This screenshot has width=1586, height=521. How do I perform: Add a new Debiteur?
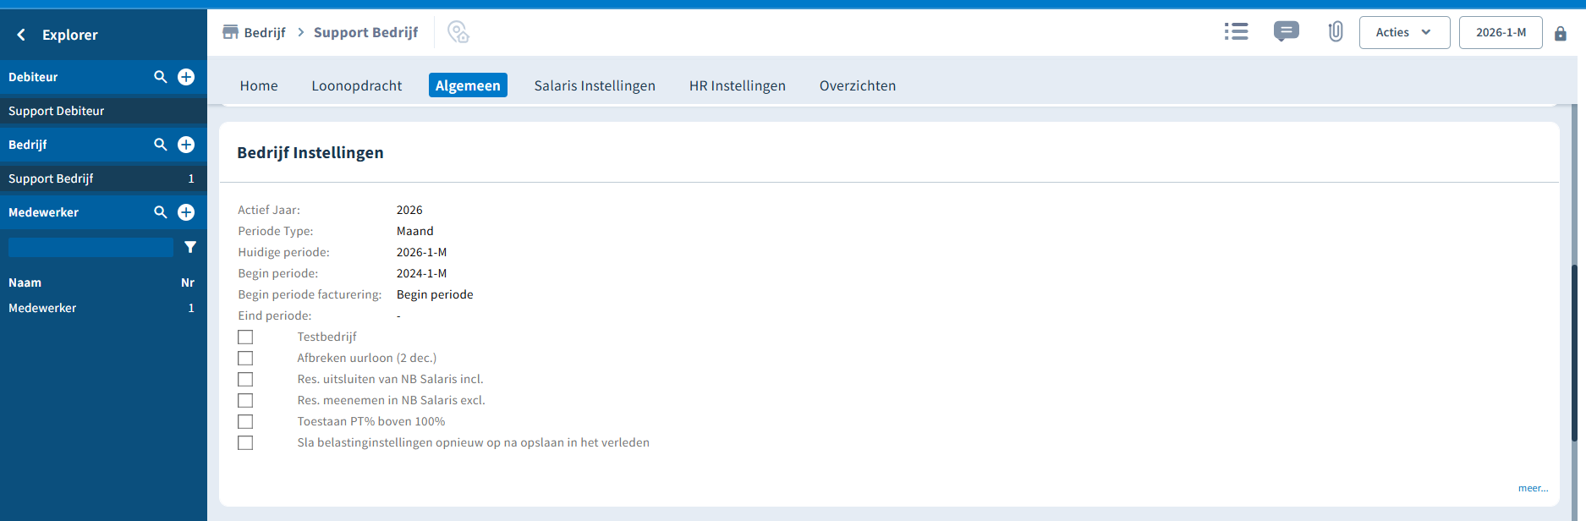click(186, 77)
